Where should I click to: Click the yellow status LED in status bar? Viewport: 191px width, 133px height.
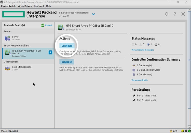pos(183,131)
